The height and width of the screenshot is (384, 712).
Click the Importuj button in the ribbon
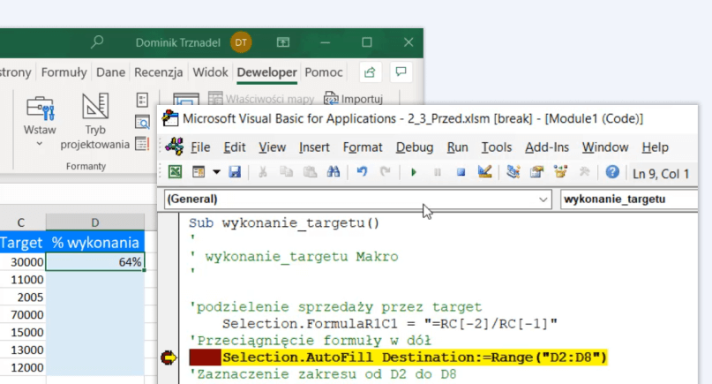353,99
